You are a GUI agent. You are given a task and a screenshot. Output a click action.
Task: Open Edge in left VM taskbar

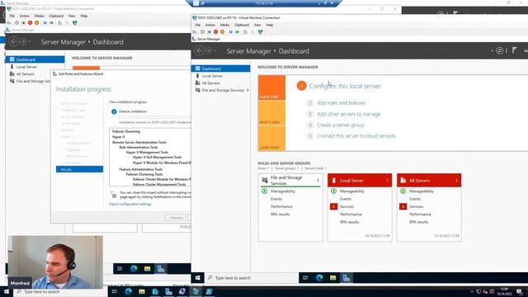pyautogui.click(x=134, y=268)
